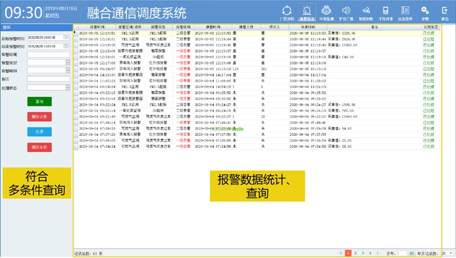Go to page 2 in pagination

click(x=355, y=252)
